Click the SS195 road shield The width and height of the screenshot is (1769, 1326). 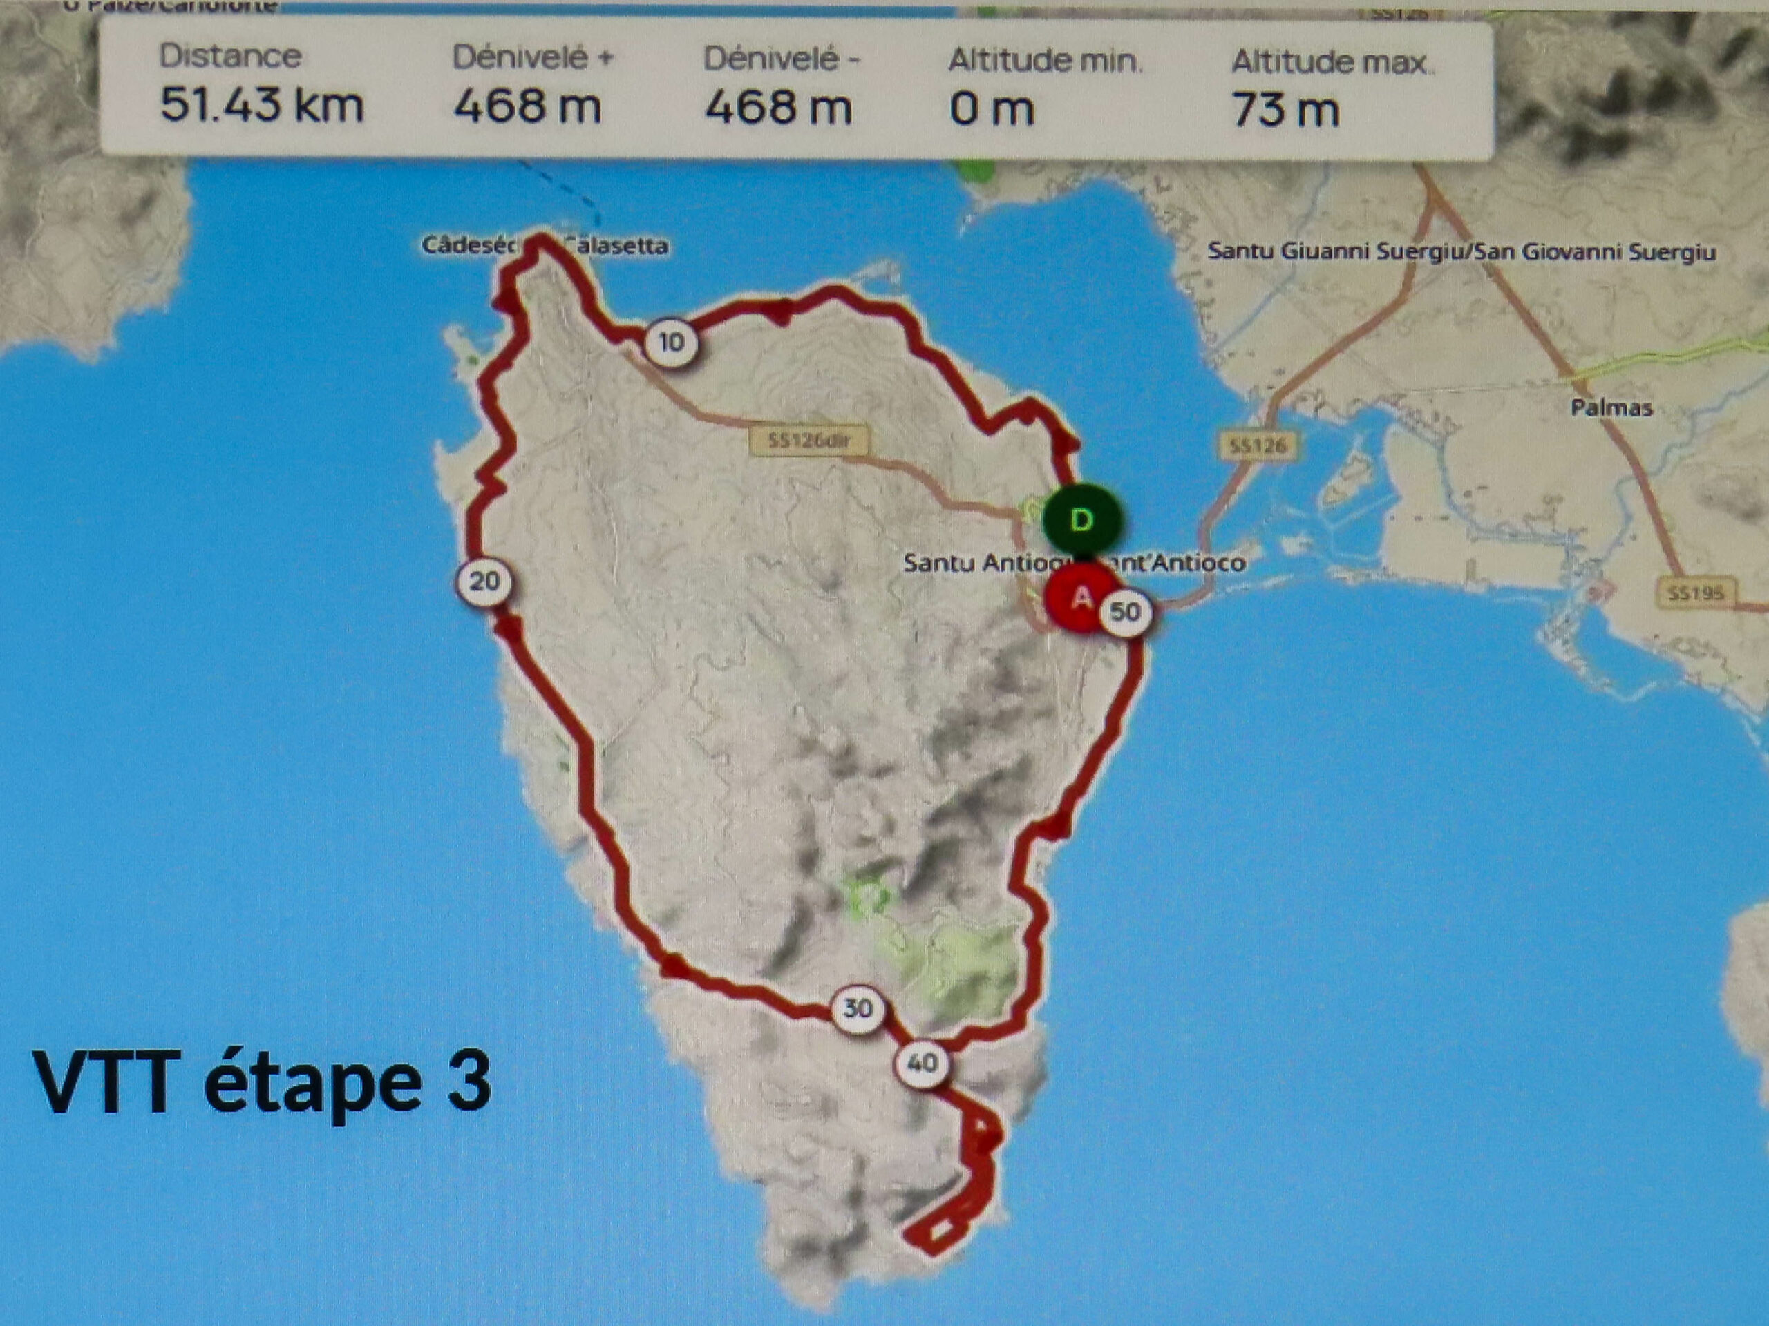pos(1696,593)
